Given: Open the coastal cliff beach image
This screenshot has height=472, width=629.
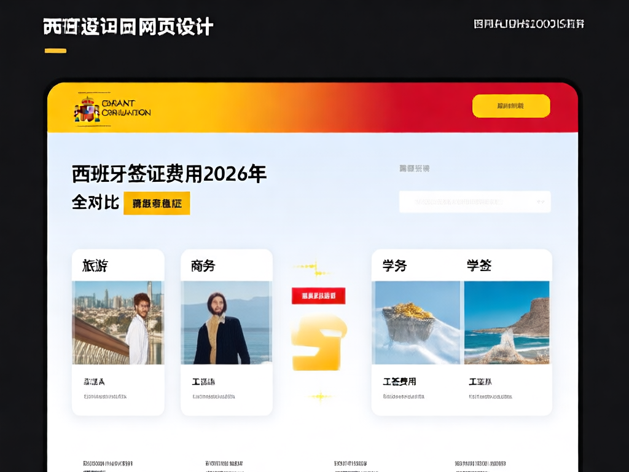Looking at the screenshot, I should 507,323.
